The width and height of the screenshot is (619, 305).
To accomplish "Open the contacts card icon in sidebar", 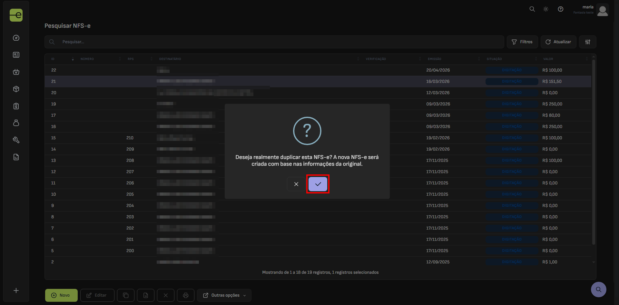I will 16,55.
